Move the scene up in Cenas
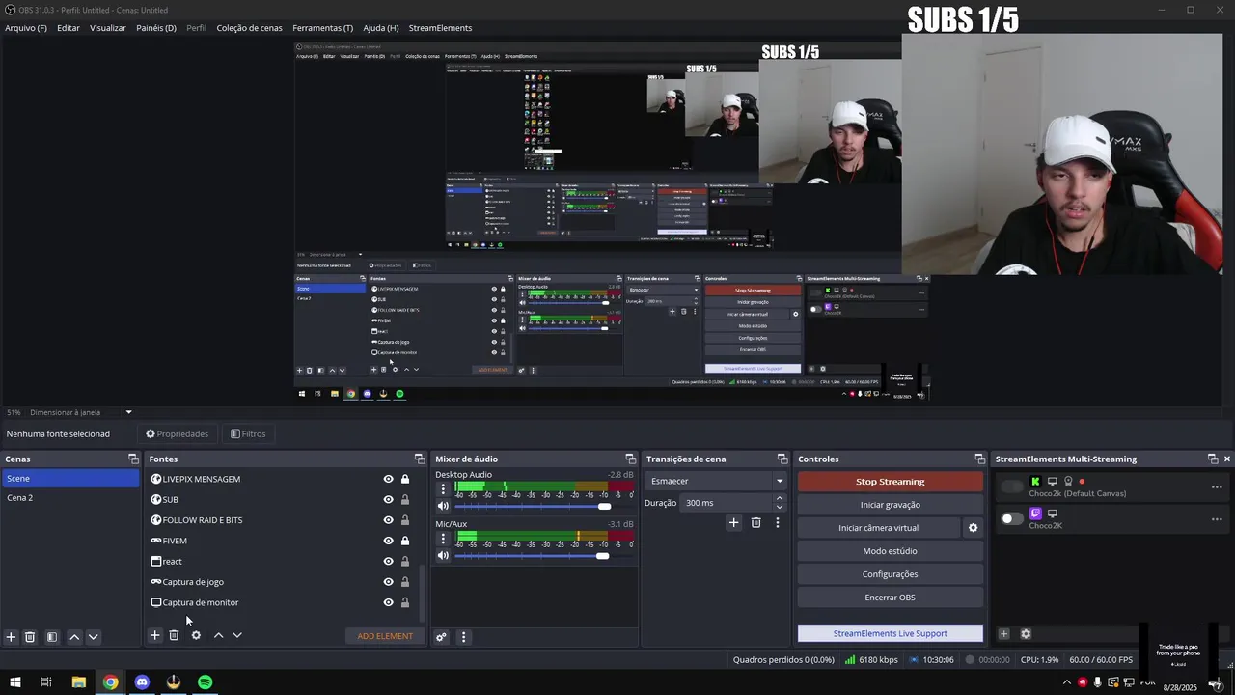This screenshot has height=695, width=1235. (x=74, y=637)
